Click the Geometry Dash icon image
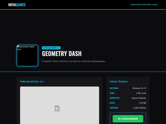Image resolution: width=166 pixels, height=124 pixels. click(27, 56)
